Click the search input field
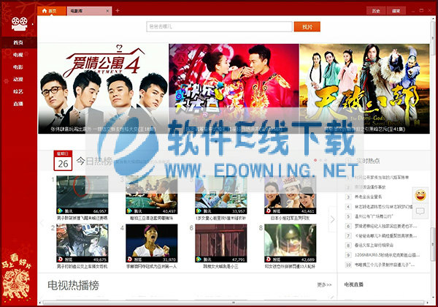This screenshot has height=307, width=438. pos(219,27)
